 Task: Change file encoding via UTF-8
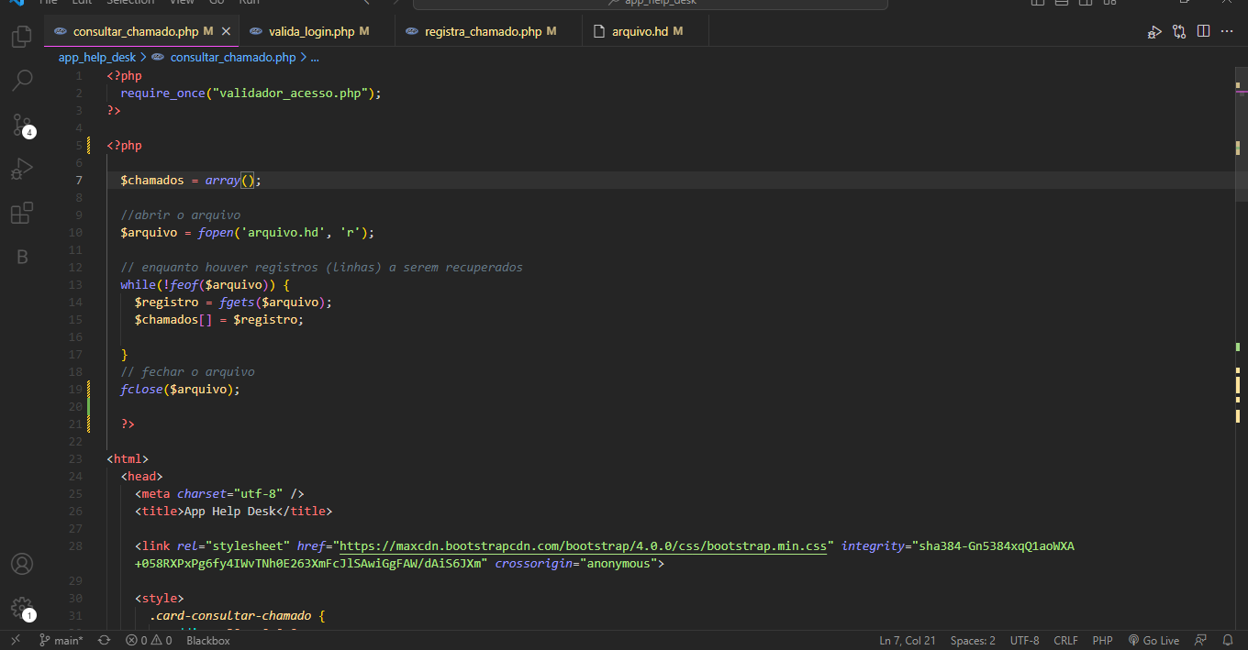1025,641
